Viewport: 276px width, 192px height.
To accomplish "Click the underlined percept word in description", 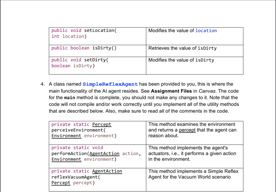I will coord(187,130).
